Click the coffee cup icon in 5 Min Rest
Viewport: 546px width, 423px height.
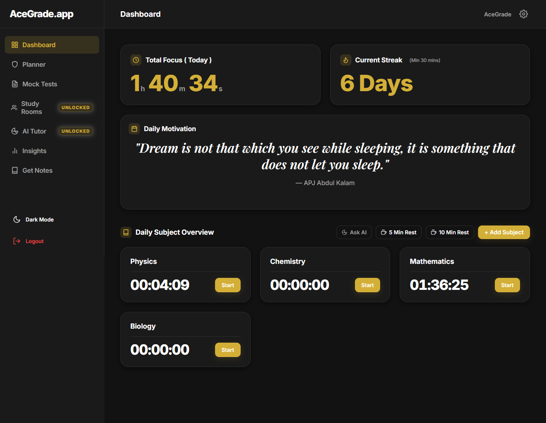[384, 232]
